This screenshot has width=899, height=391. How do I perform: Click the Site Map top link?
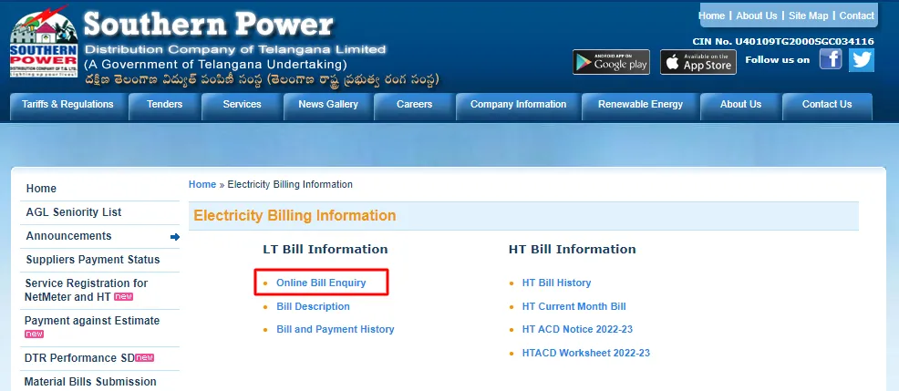[x=808, y=15]
